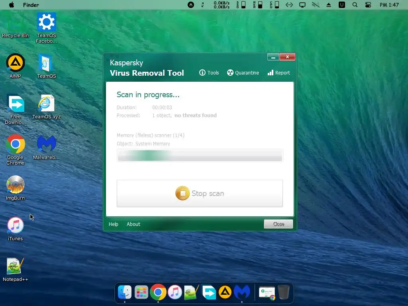Viewport: 408px width, 306px height.
Task: Open the trash can in the dock
Action: 284,292
